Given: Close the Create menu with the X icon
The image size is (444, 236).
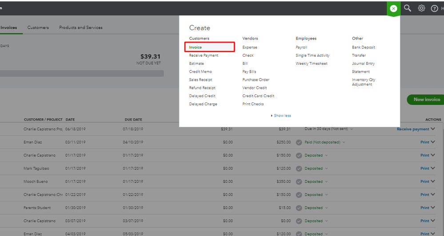Looking at the screenshot, I should point(393,8).
